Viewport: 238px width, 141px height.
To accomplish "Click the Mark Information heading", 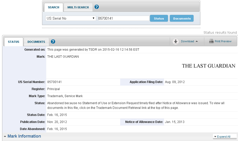I will 24,136.
